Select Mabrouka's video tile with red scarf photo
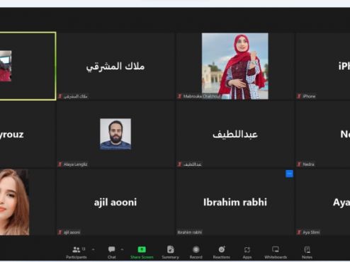 [235, 67]
